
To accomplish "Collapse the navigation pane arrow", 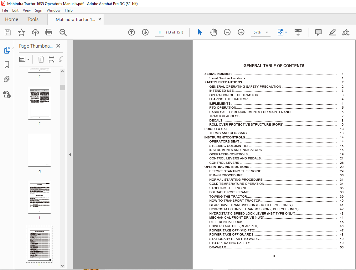I will coord(70,155).
